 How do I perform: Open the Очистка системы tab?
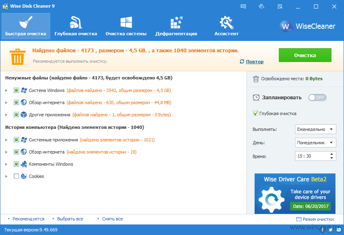[126, 26]
